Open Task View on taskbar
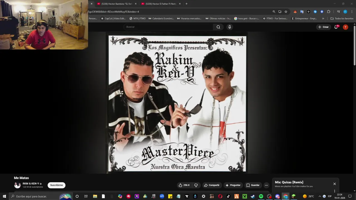Viewport: 356px width, 200px height. (86, 196)
